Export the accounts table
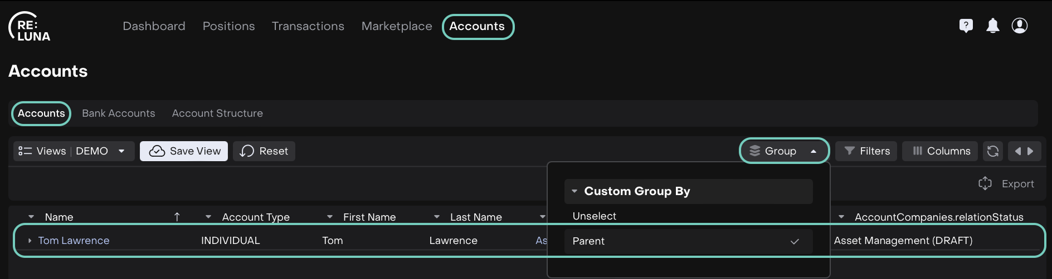The height and width of the screenshot is (279, 1052). pyautogui.click(x=1006, y=184)
